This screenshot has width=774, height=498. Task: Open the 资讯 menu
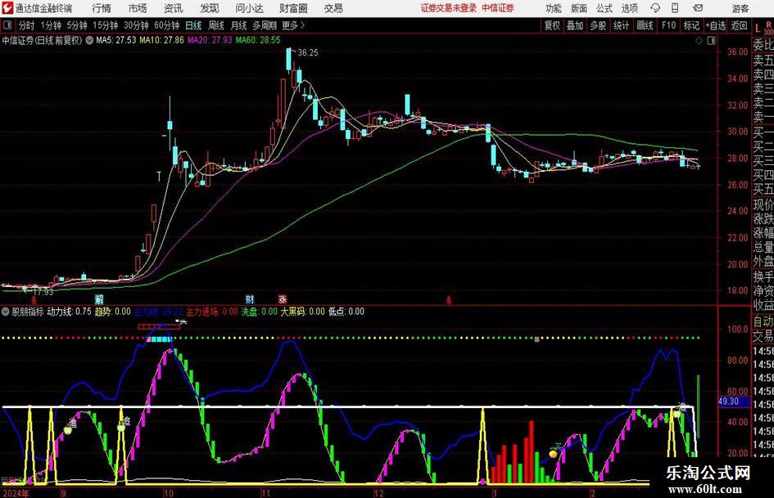(x=174, y=8)
